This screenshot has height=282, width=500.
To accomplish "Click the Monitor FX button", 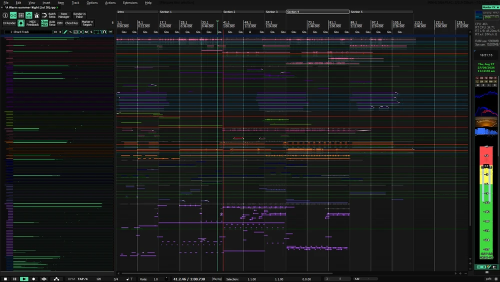I will pyautogui.click(x=490, y=8).
